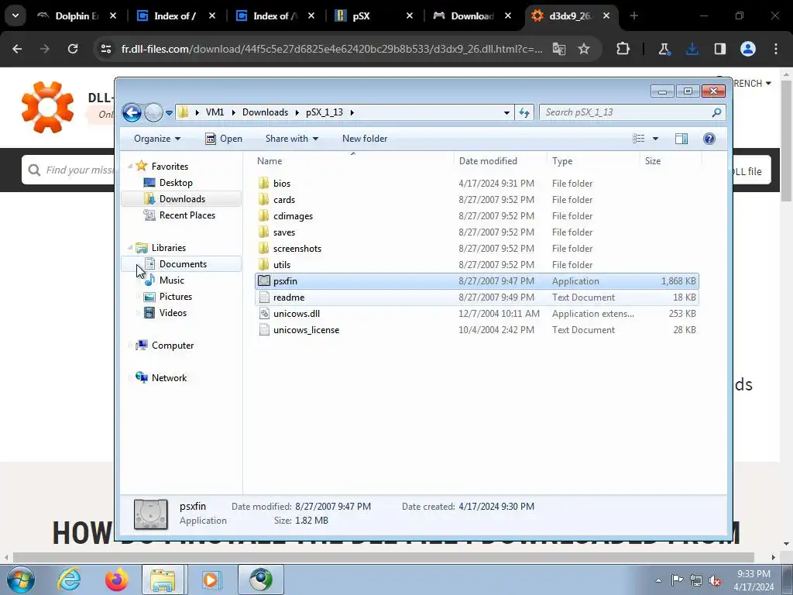The image size is (793, 595).
Task: Select the readme text document
Action: coord(477,297)
